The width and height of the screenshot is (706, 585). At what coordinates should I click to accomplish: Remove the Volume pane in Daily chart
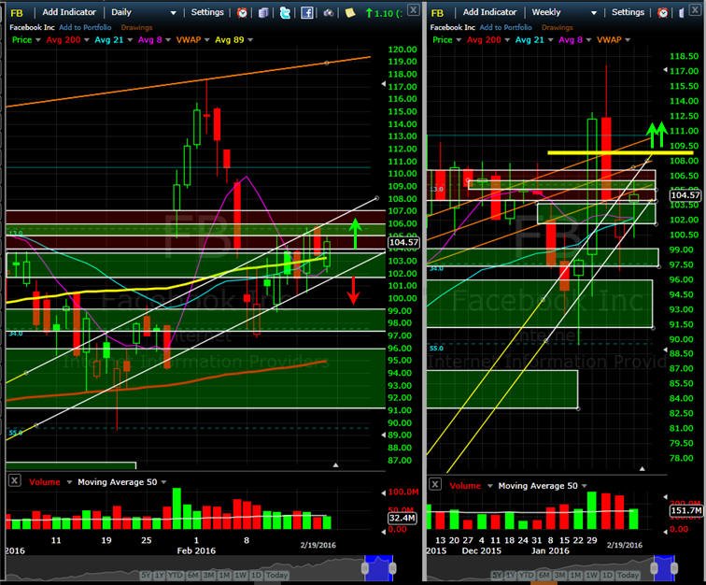coord(14,480)
